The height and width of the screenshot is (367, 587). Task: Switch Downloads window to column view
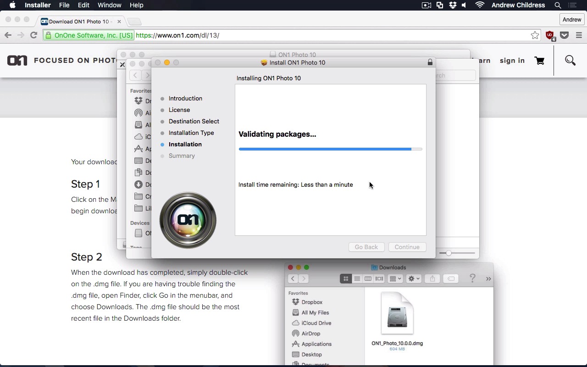pos(368,278)
